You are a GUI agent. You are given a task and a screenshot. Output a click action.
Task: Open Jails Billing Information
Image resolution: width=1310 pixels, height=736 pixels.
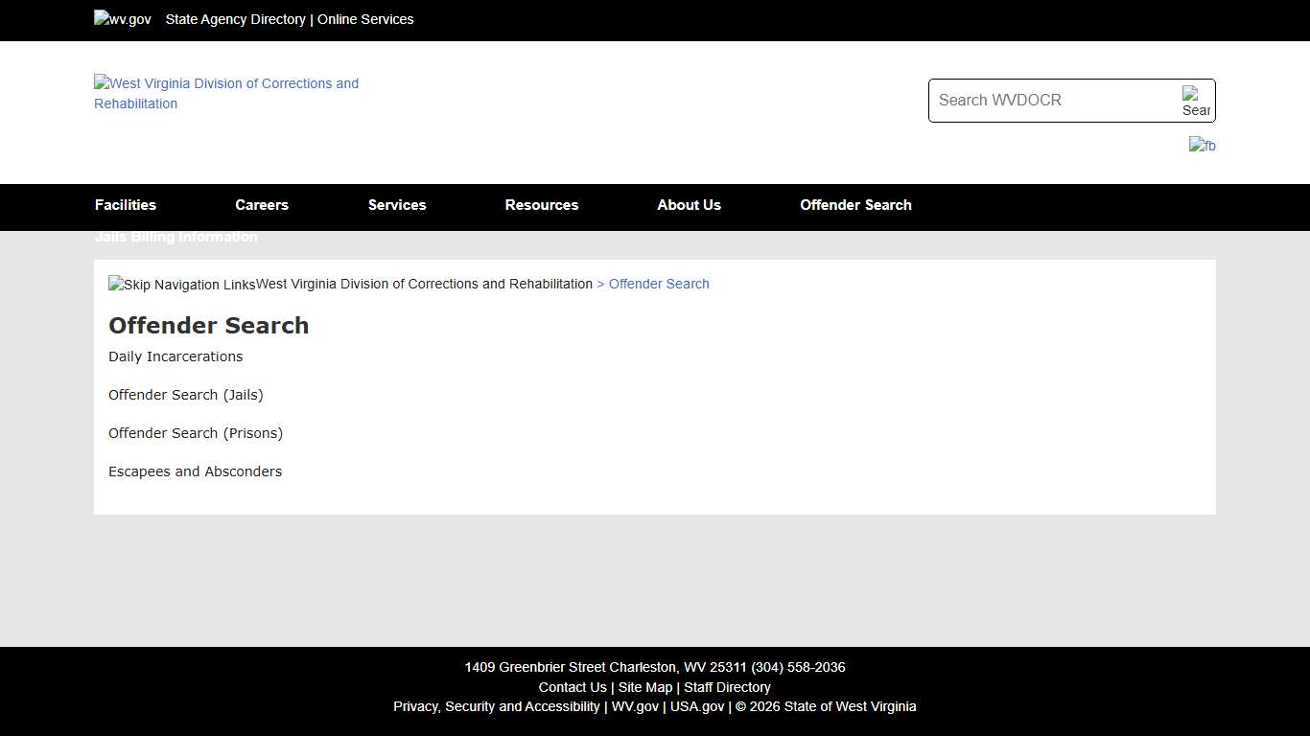point(175,237)
